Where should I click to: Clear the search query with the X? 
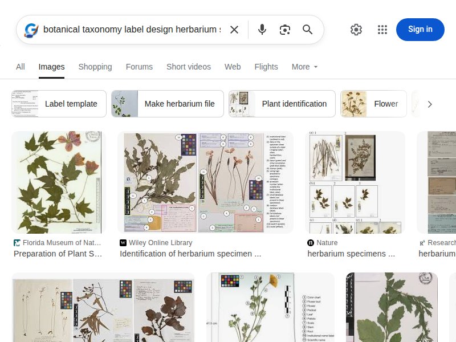point(234,29)
